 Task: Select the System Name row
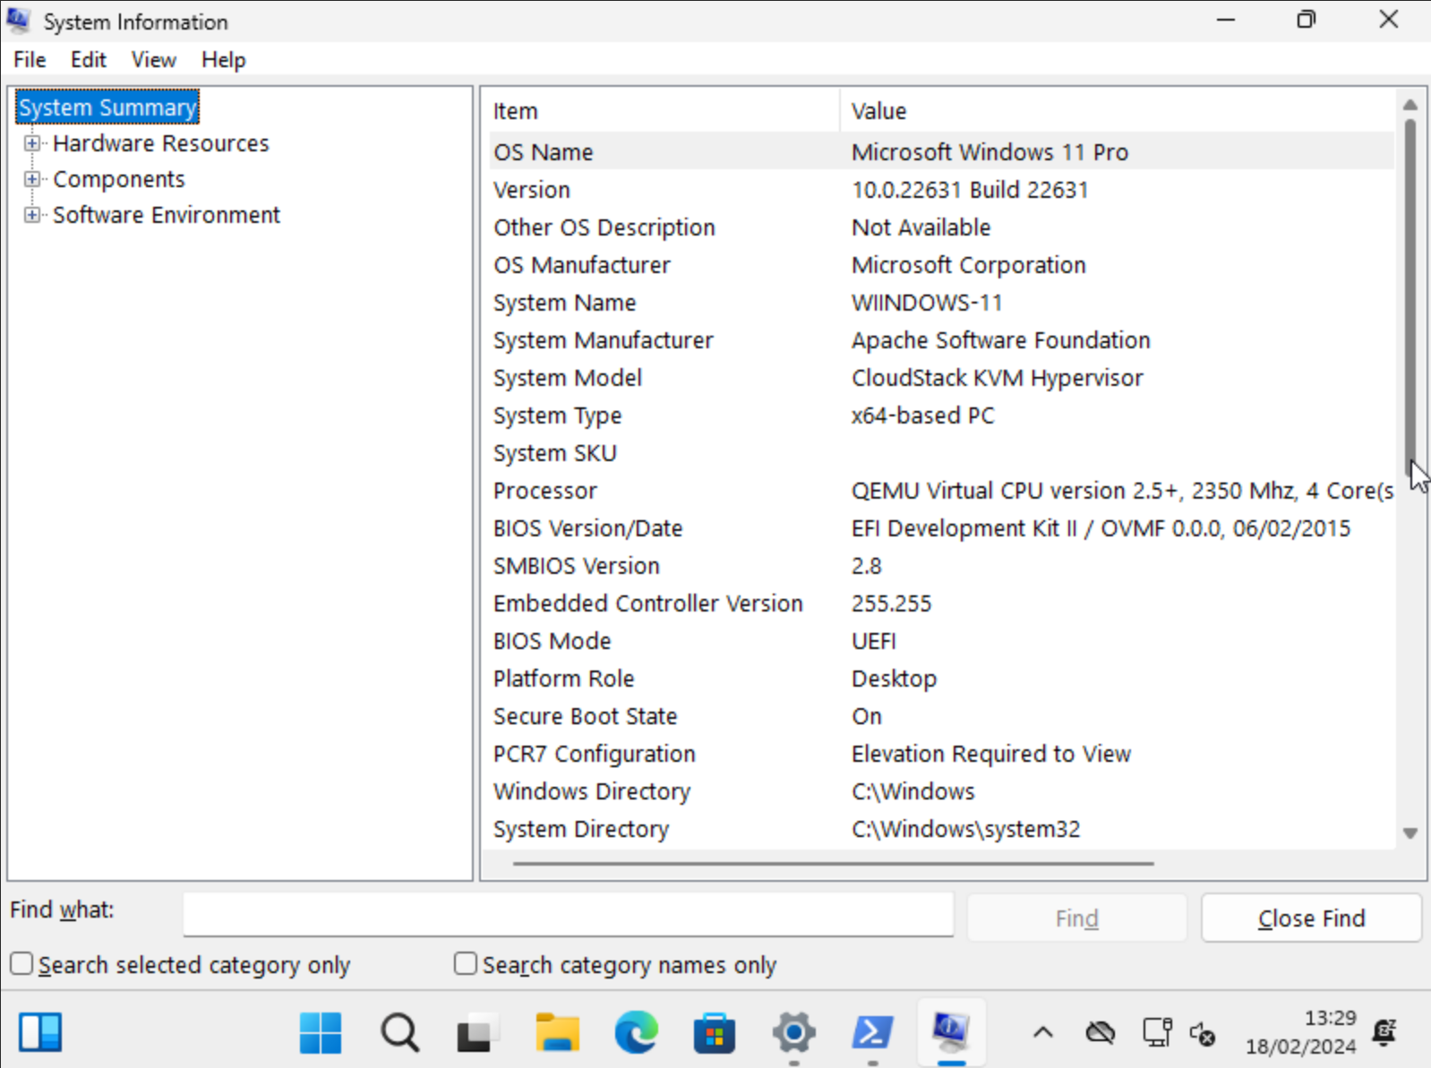[x=942, y=303]
